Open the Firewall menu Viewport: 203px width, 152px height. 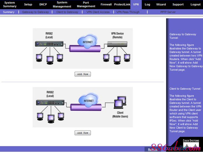pyautogui.click(x=106, y=4)
